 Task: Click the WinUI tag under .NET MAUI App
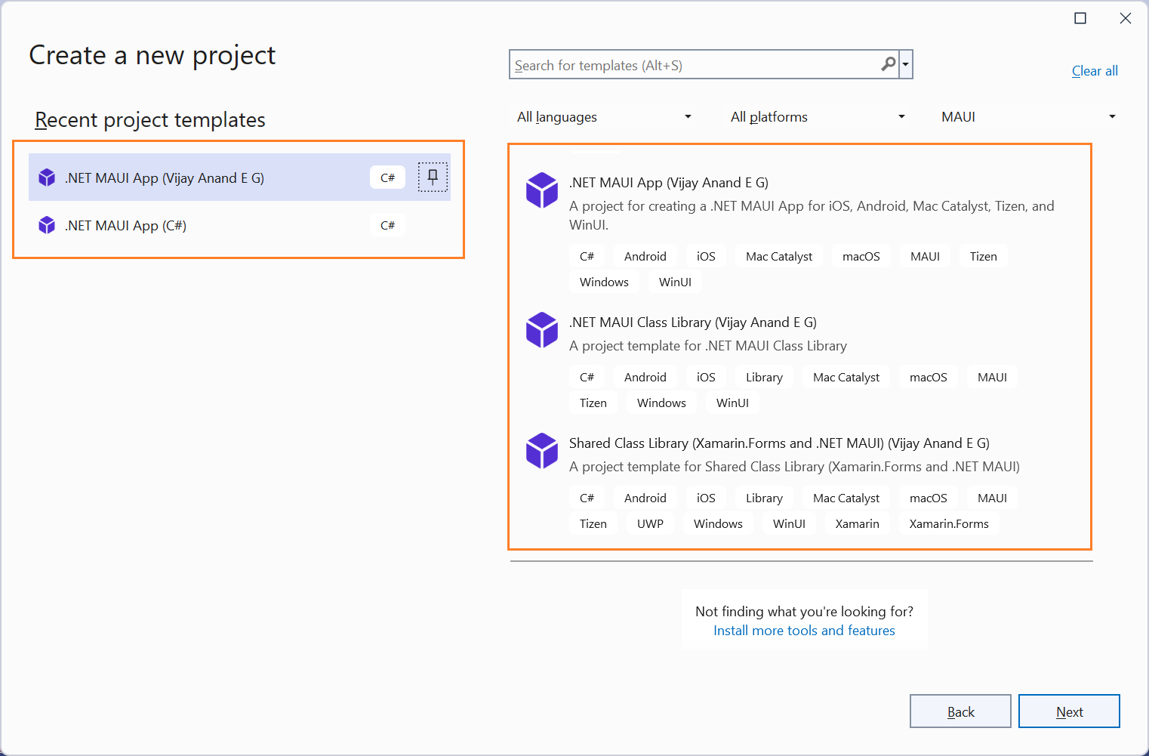[x=675, y=282]
